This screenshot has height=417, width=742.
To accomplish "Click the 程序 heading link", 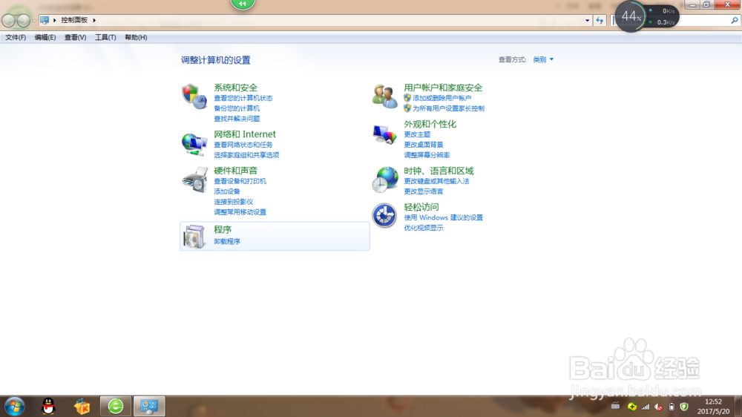I will pyautogui.click(x=223, y=229).
